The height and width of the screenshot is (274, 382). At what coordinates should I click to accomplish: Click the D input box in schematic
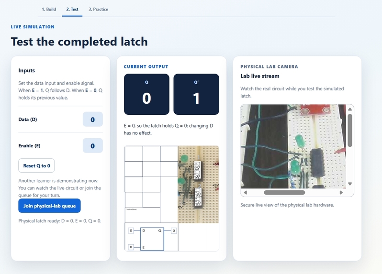131,230
